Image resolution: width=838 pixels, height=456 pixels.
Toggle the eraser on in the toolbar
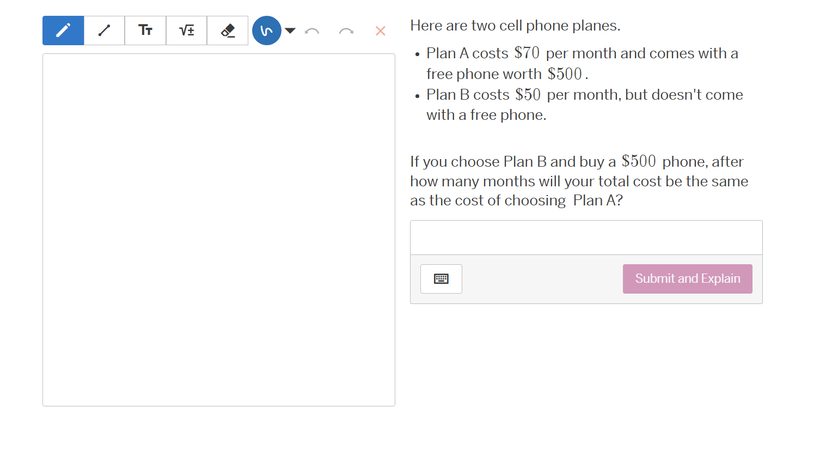pos(228,31)
